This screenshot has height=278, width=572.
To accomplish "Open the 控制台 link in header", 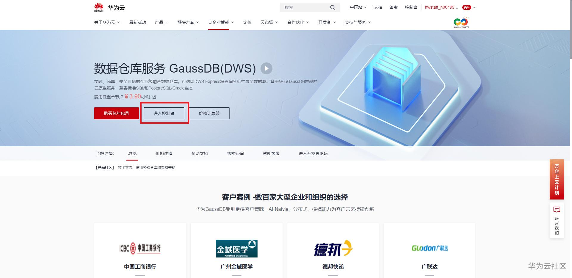I will (x=411, y=7).
